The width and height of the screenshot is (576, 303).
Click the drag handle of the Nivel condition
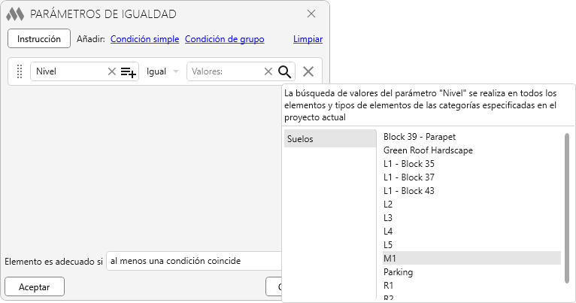20,71
